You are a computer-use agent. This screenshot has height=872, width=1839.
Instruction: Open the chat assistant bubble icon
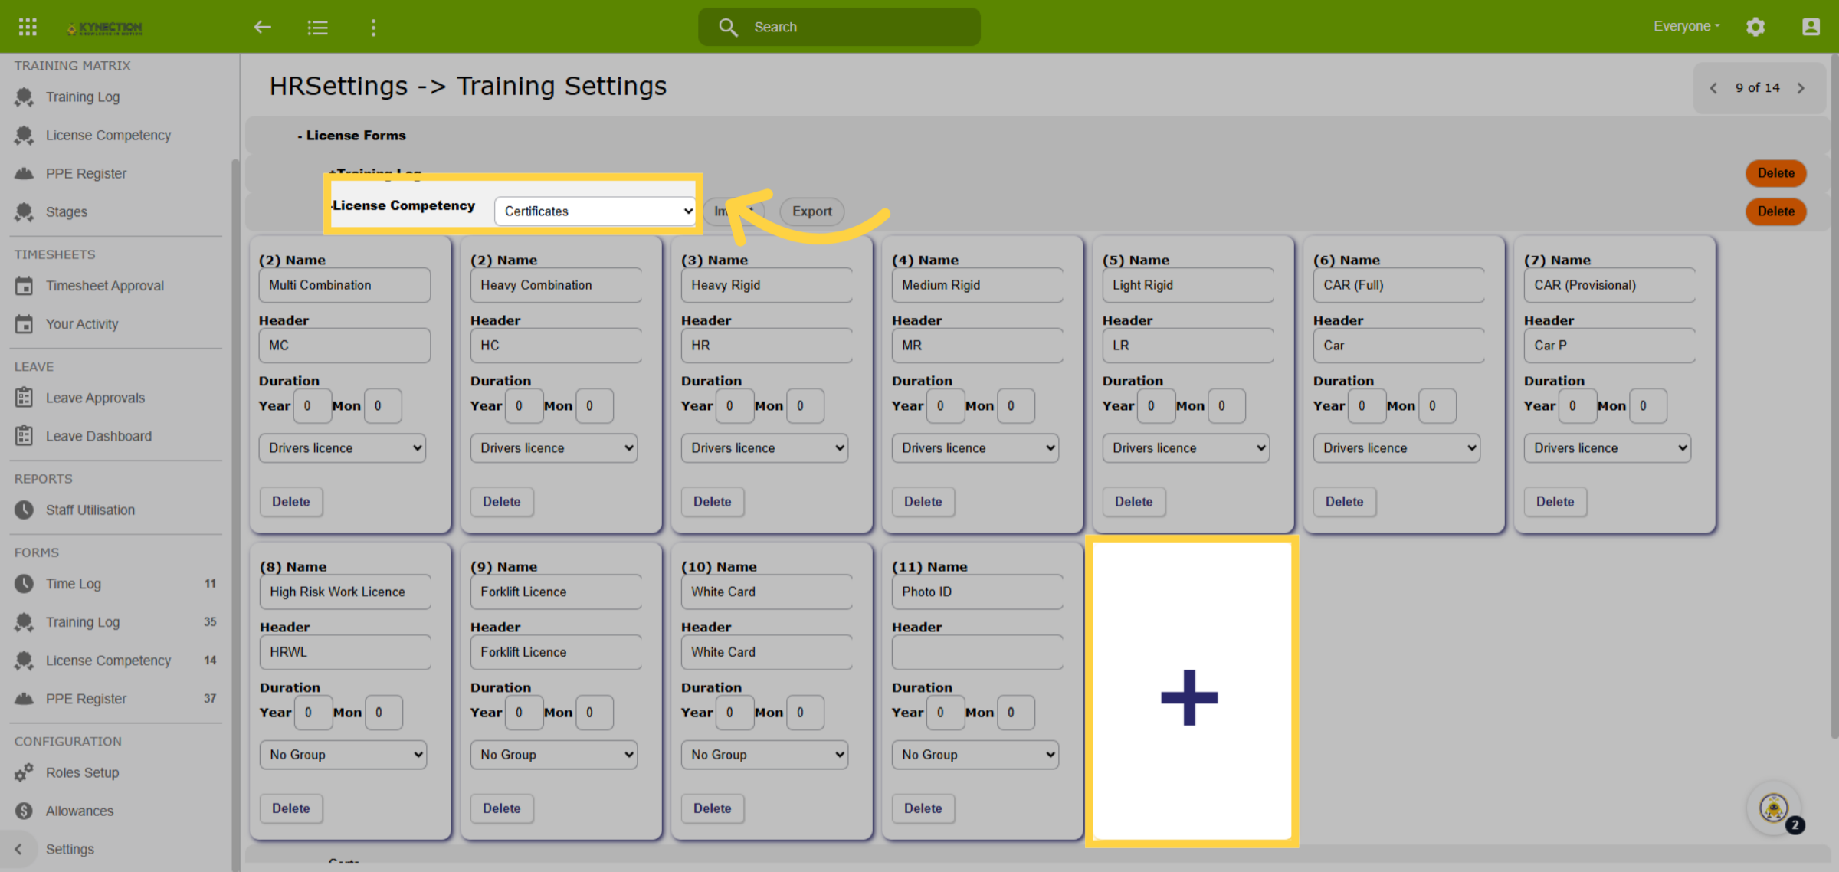pyautogui.click(x=1774, y=808)
